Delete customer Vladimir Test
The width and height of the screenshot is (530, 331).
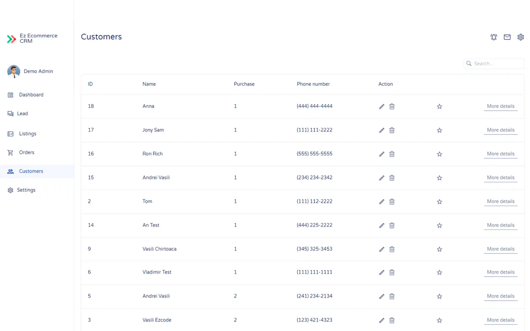pyautogui.click(x=392, y=272)
